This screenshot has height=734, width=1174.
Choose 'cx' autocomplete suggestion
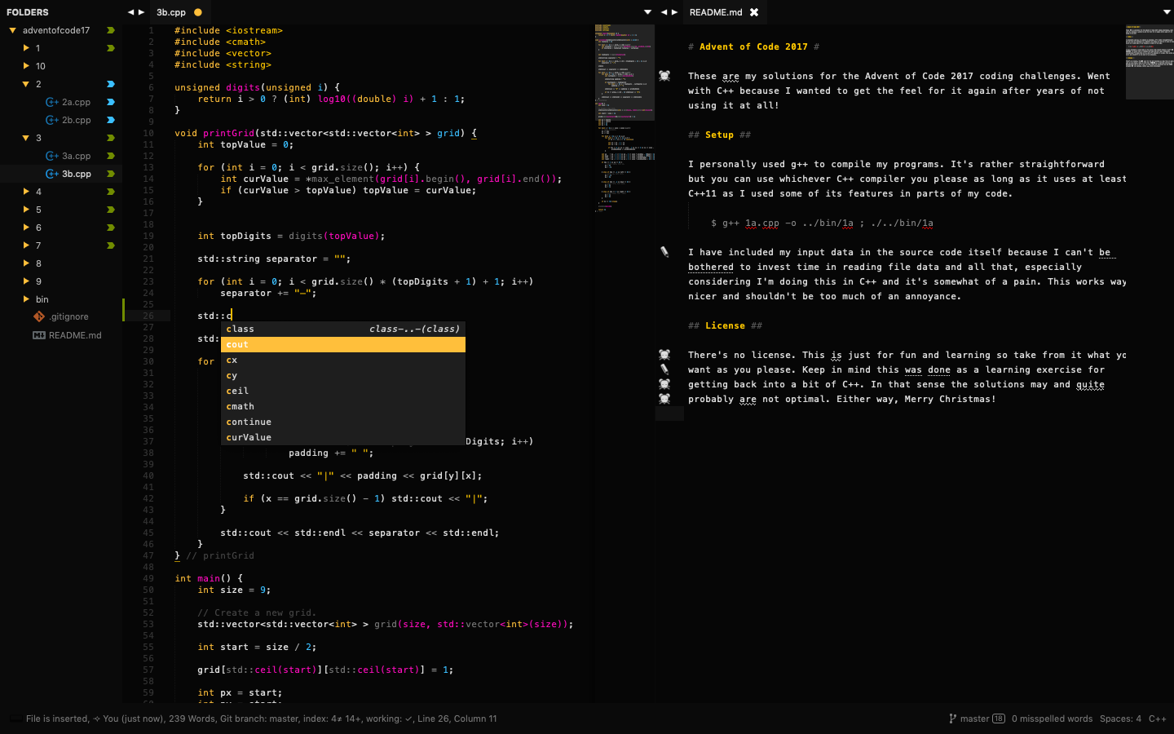coord(343,360)
